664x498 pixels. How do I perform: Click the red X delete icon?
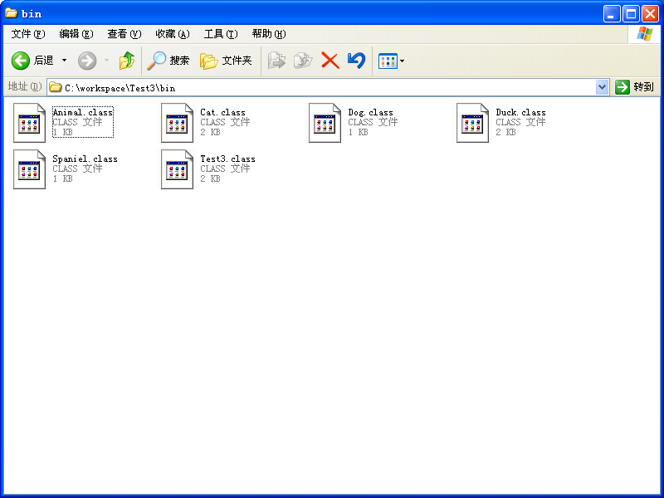tap(330, 61)
